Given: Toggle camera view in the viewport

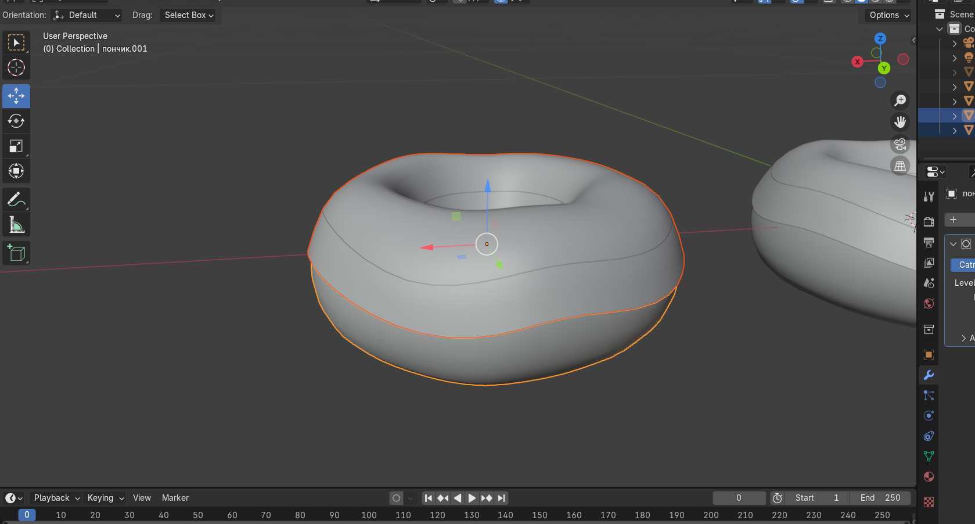Looking at the screenshot, I should (900, 144).
